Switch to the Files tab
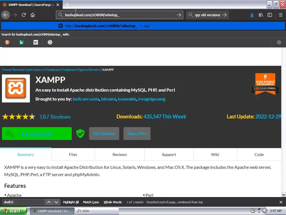This screenshot has height=215, width=286. pyautogui.click(x=73, y=154)
